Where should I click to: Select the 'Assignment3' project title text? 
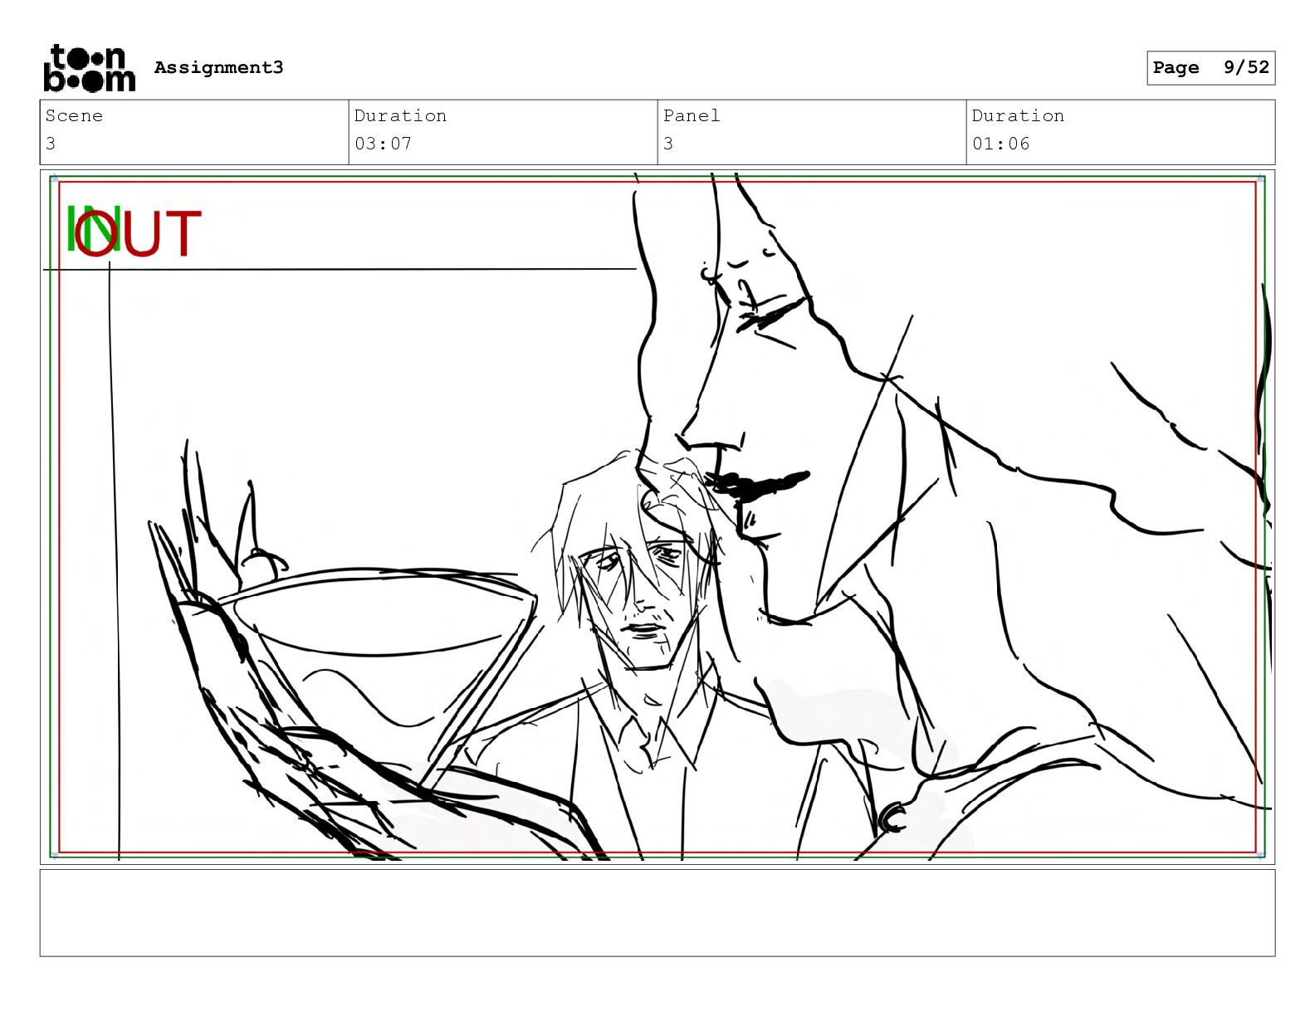(x=218, y=67)
